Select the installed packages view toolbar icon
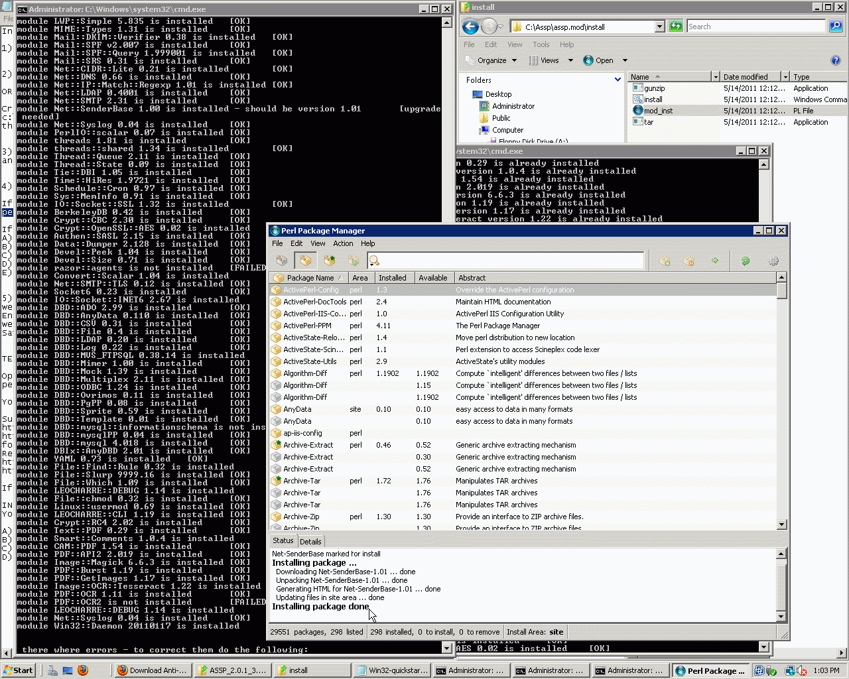 click(306, 261)
